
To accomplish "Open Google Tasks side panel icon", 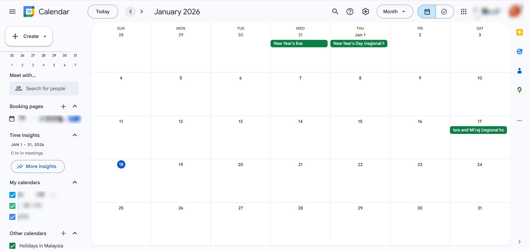I will [x=519, y=52].
